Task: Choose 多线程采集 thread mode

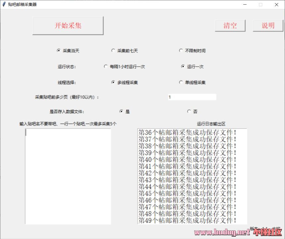Action: pos(113,83)
